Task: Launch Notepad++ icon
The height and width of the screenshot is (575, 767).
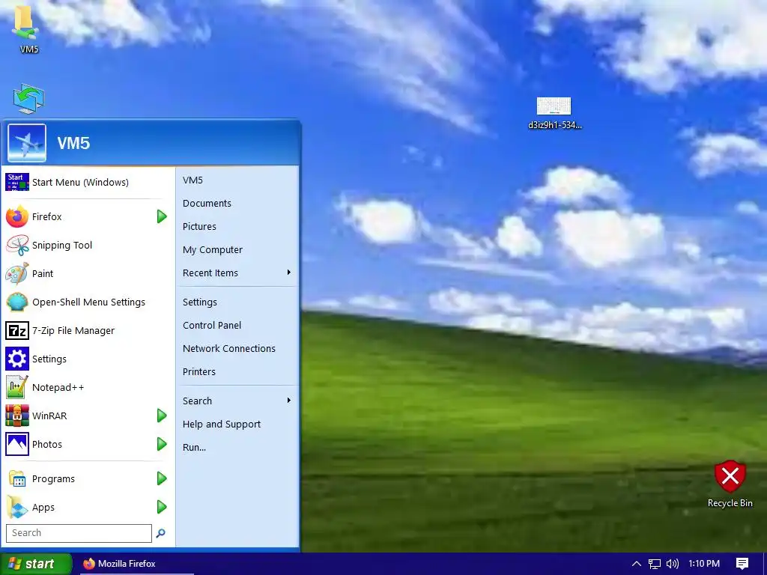Action: 17,387
